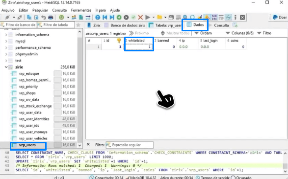
Task: Click the Mostrar todos button
Action: (175, 33)
